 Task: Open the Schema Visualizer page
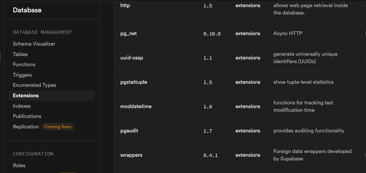[34, 44]
